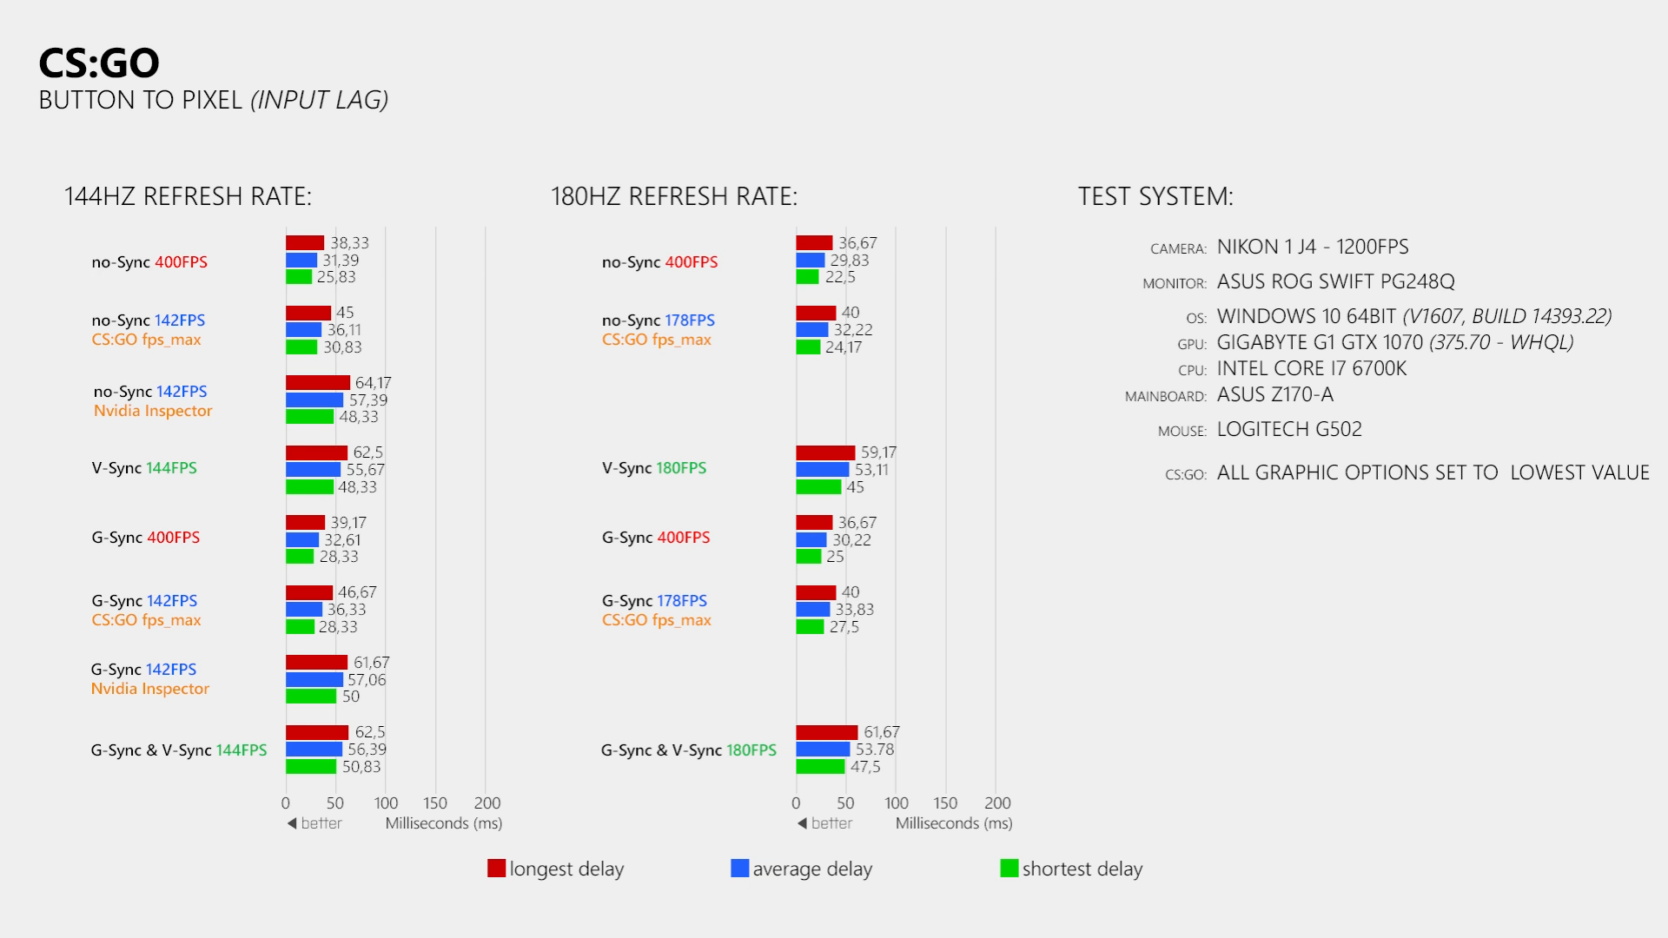
Task: Click the NIKON 1 J4 - 1200FPS camera text
Action: click(1313, 247)
